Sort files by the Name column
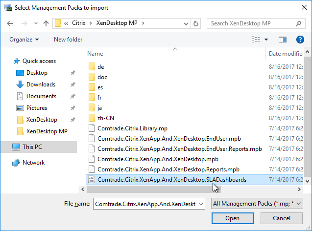This screenshot has height=231, width=312. pos(95,54)
